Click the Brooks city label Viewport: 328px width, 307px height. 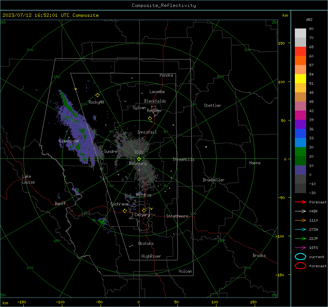[x=259, y=256]
